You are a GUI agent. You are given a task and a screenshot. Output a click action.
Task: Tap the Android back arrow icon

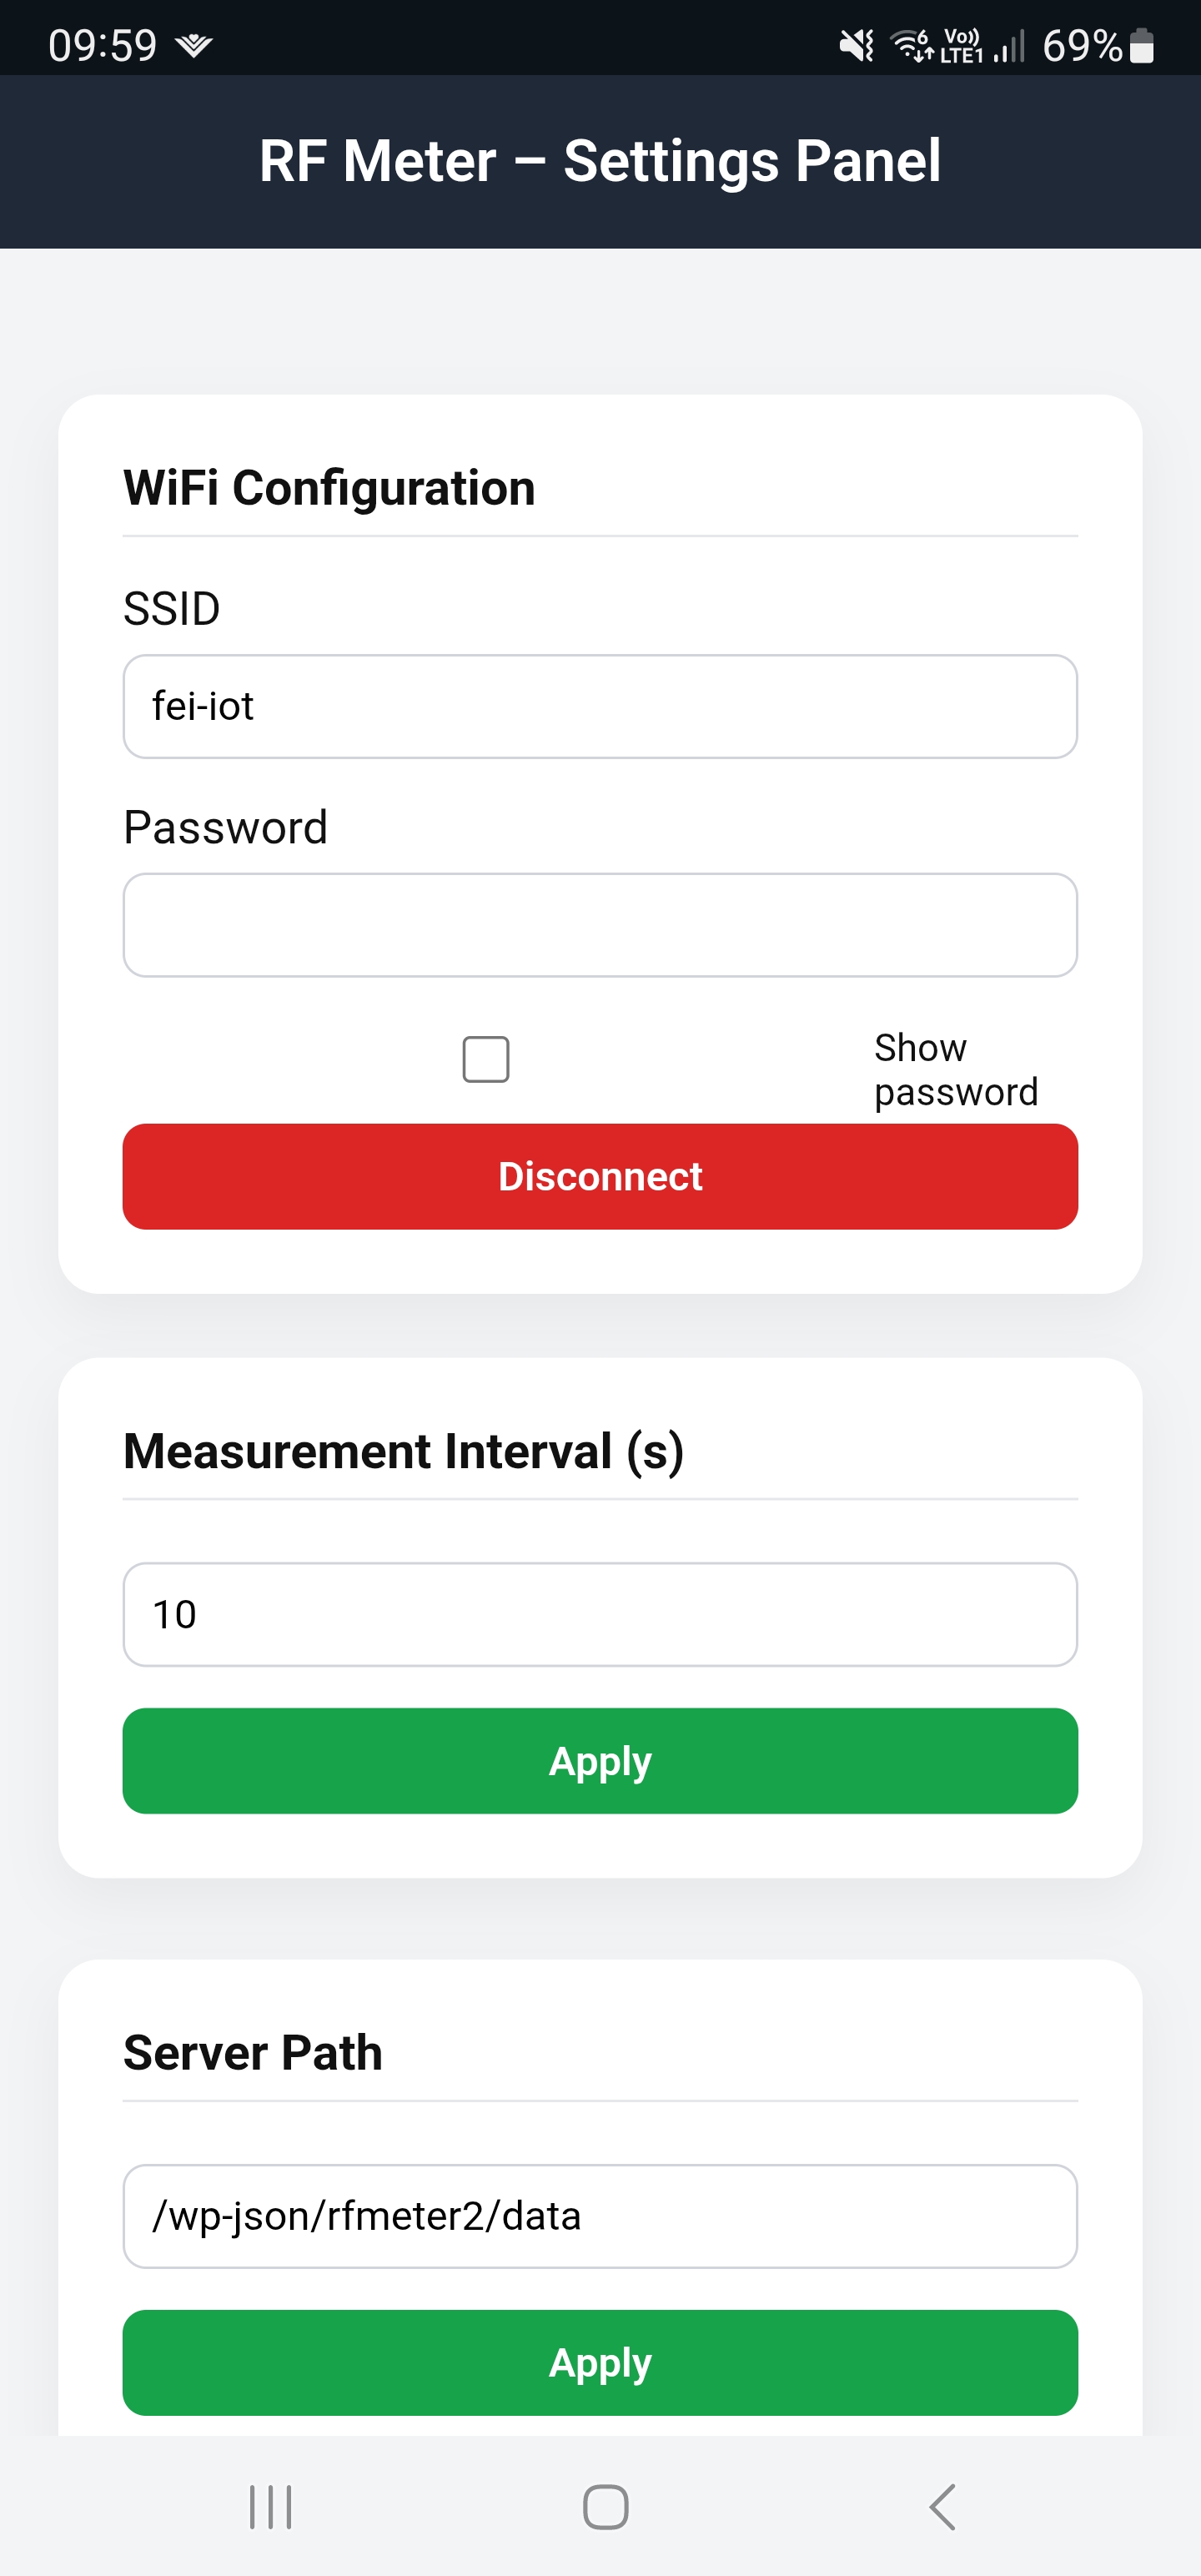(942, 2507)
